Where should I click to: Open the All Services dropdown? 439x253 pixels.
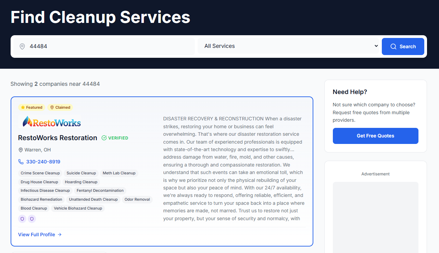pos(289,45)
